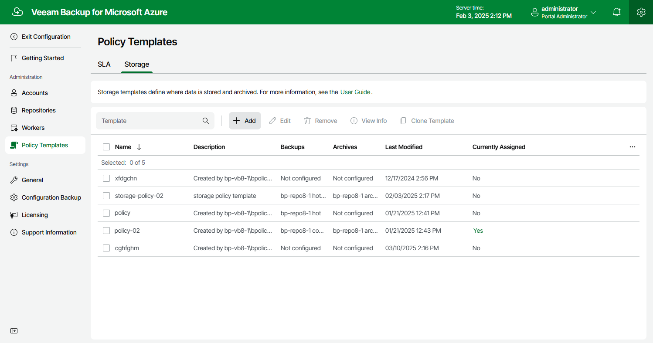The height and width of the screenshot is (343, 653).
Task: Click Exit Configuration text link
Action: click(x=46, y=37)
